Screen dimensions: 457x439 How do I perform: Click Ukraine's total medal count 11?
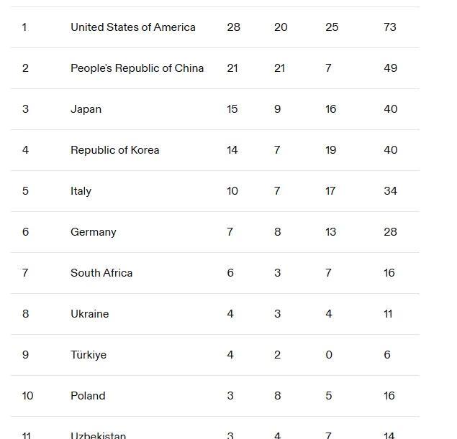point(388,314)
